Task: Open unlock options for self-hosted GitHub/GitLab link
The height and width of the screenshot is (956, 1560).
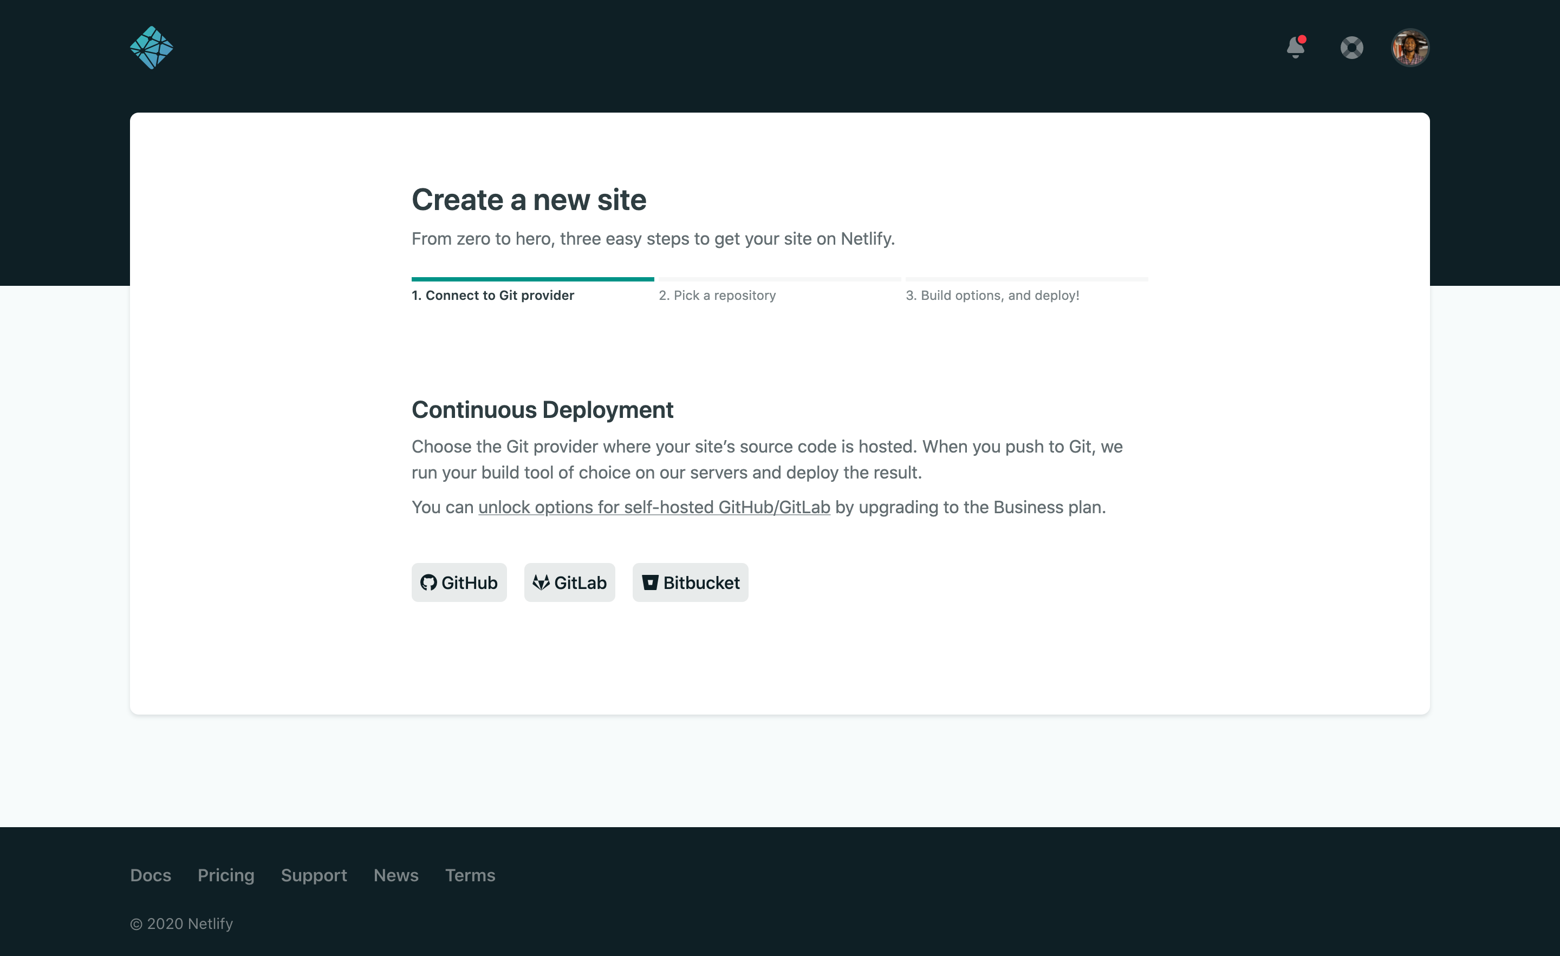Action: click(x=654, y=507)
